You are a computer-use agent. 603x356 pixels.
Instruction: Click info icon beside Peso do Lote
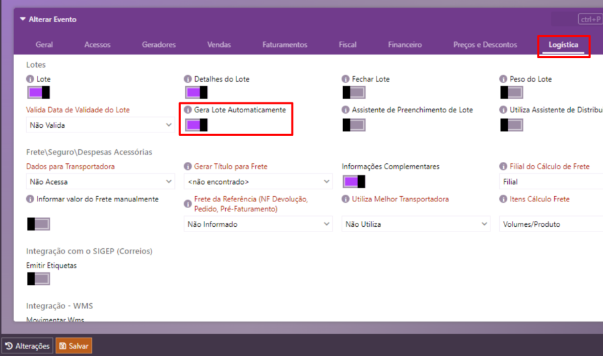pos(503,79)
